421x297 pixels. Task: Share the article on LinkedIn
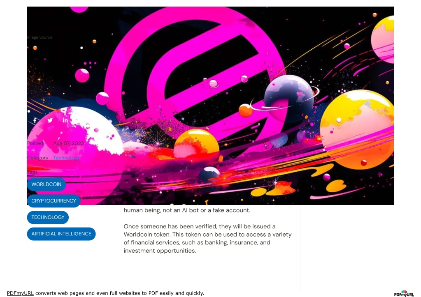(x=65, y=120)
